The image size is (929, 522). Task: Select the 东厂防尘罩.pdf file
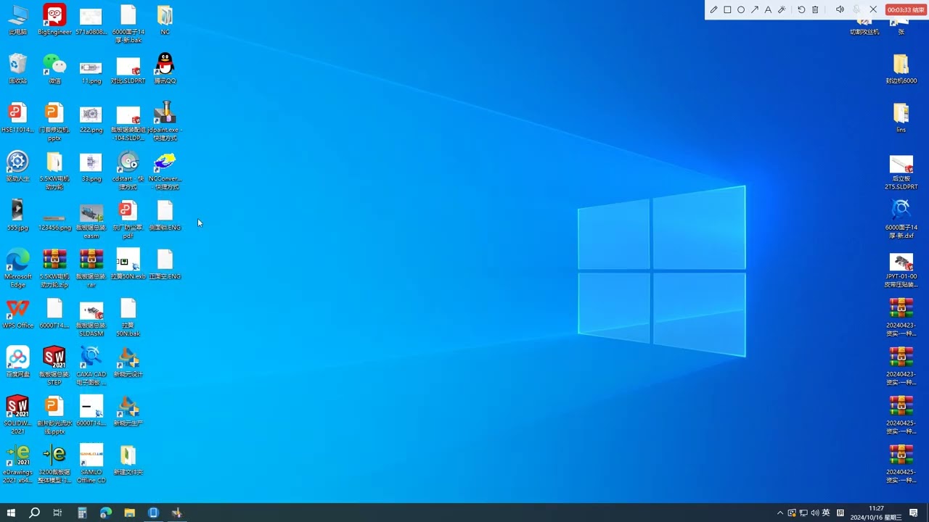(x=128, y=220)
